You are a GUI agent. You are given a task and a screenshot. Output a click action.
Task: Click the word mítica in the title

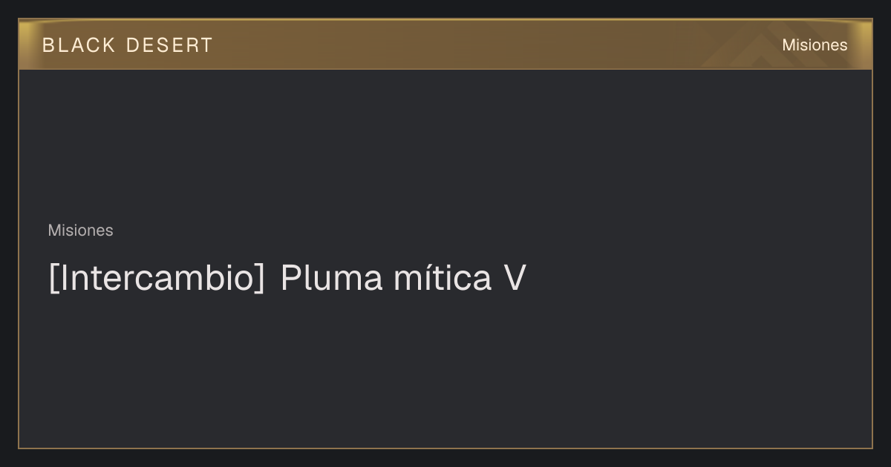pos(443,279)
